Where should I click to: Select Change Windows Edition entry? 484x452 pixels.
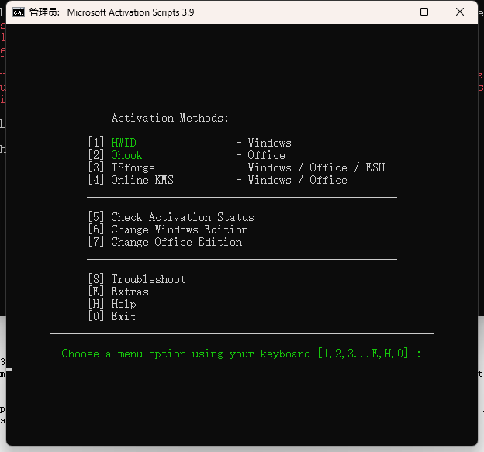click(179, 229)
